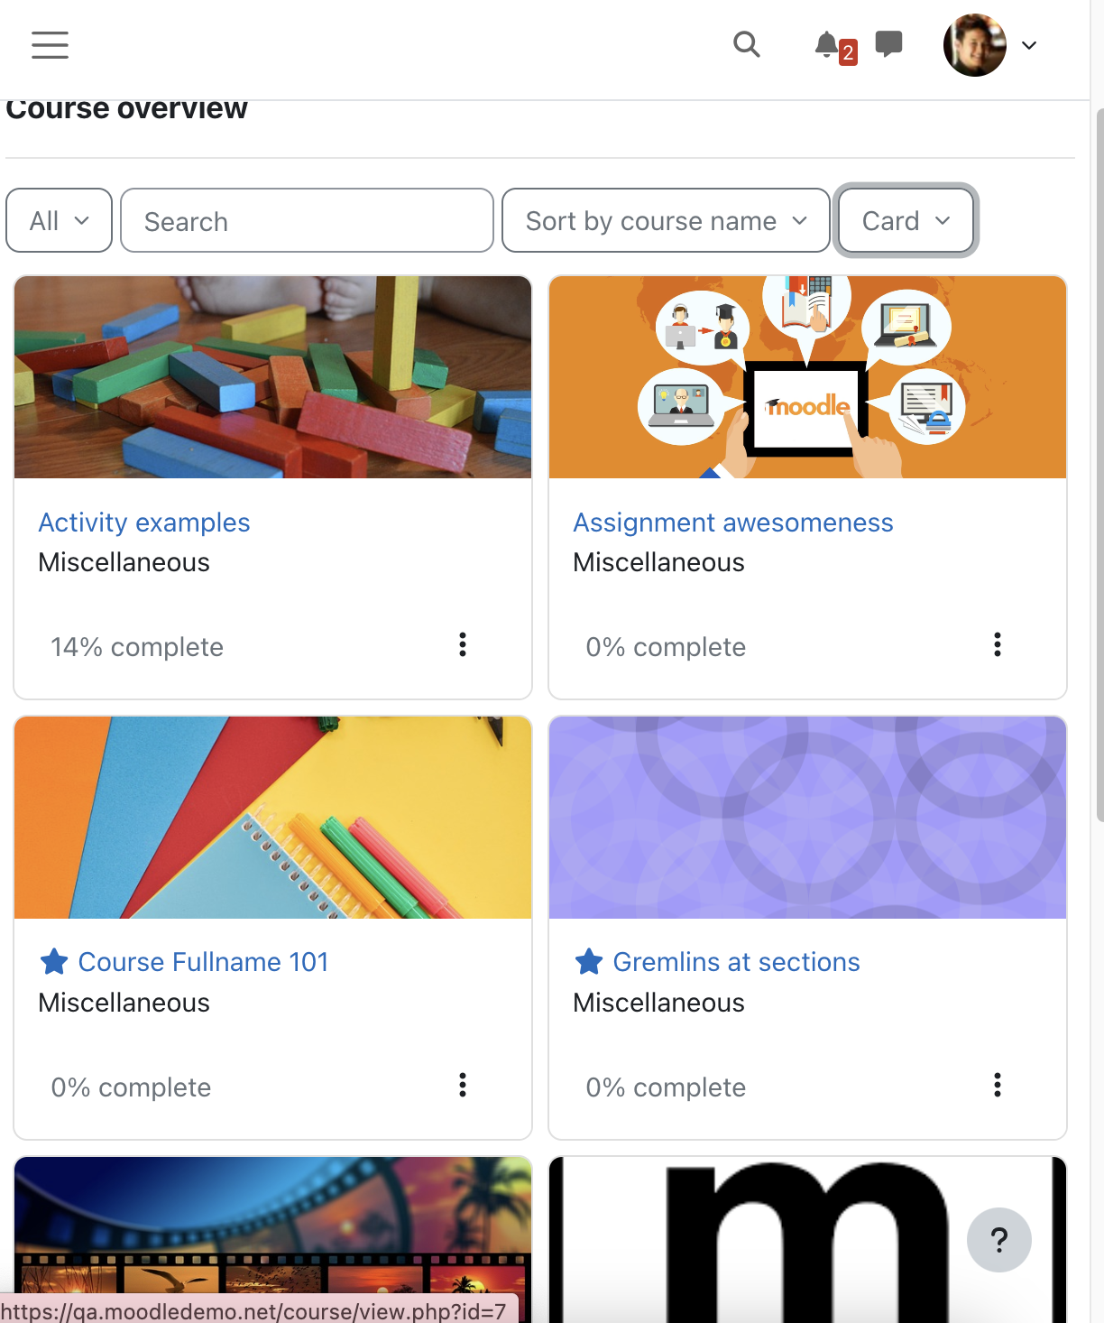Toggle star on Gremlins at sections
The image size is (1104, 1323).
pyautogui.click(x=589, y=962)
